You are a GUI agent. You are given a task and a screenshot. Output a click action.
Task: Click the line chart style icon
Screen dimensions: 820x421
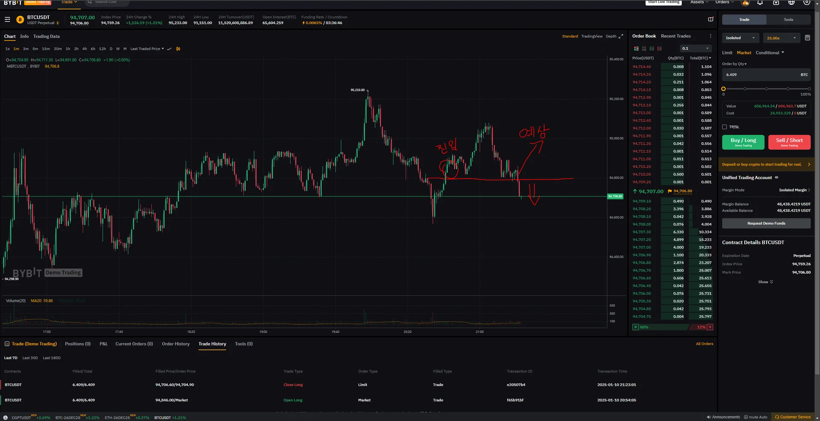pyautogui.click(x=169, y=49)
